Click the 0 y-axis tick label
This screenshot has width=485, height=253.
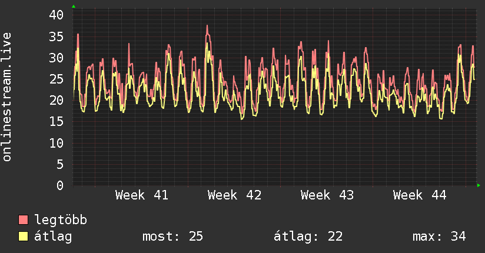click(x=60, y=185)
